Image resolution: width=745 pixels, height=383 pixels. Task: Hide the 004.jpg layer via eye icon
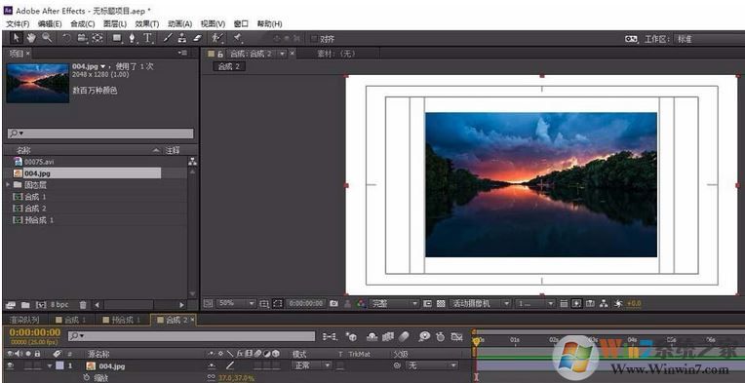tap(10, 365)
